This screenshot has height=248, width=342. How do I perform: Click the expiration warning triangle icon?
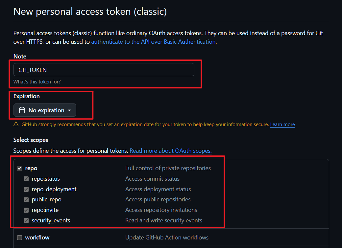[x=16, y=124]
